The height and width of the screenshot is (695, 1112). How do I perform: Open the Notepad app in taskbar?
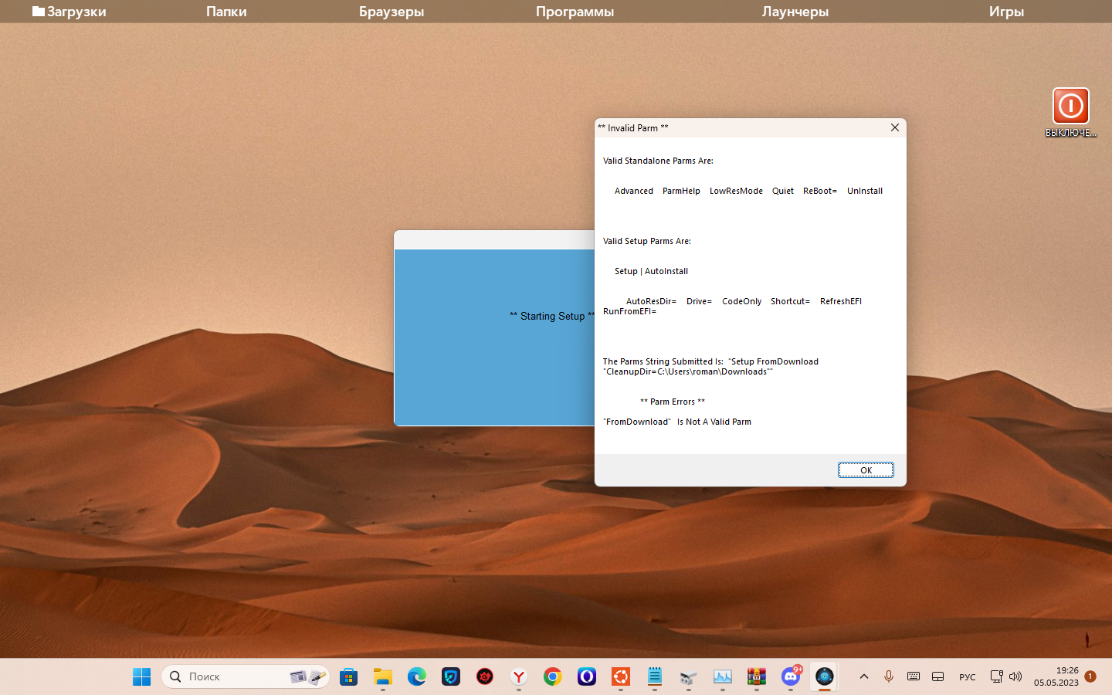coord(655,676)
